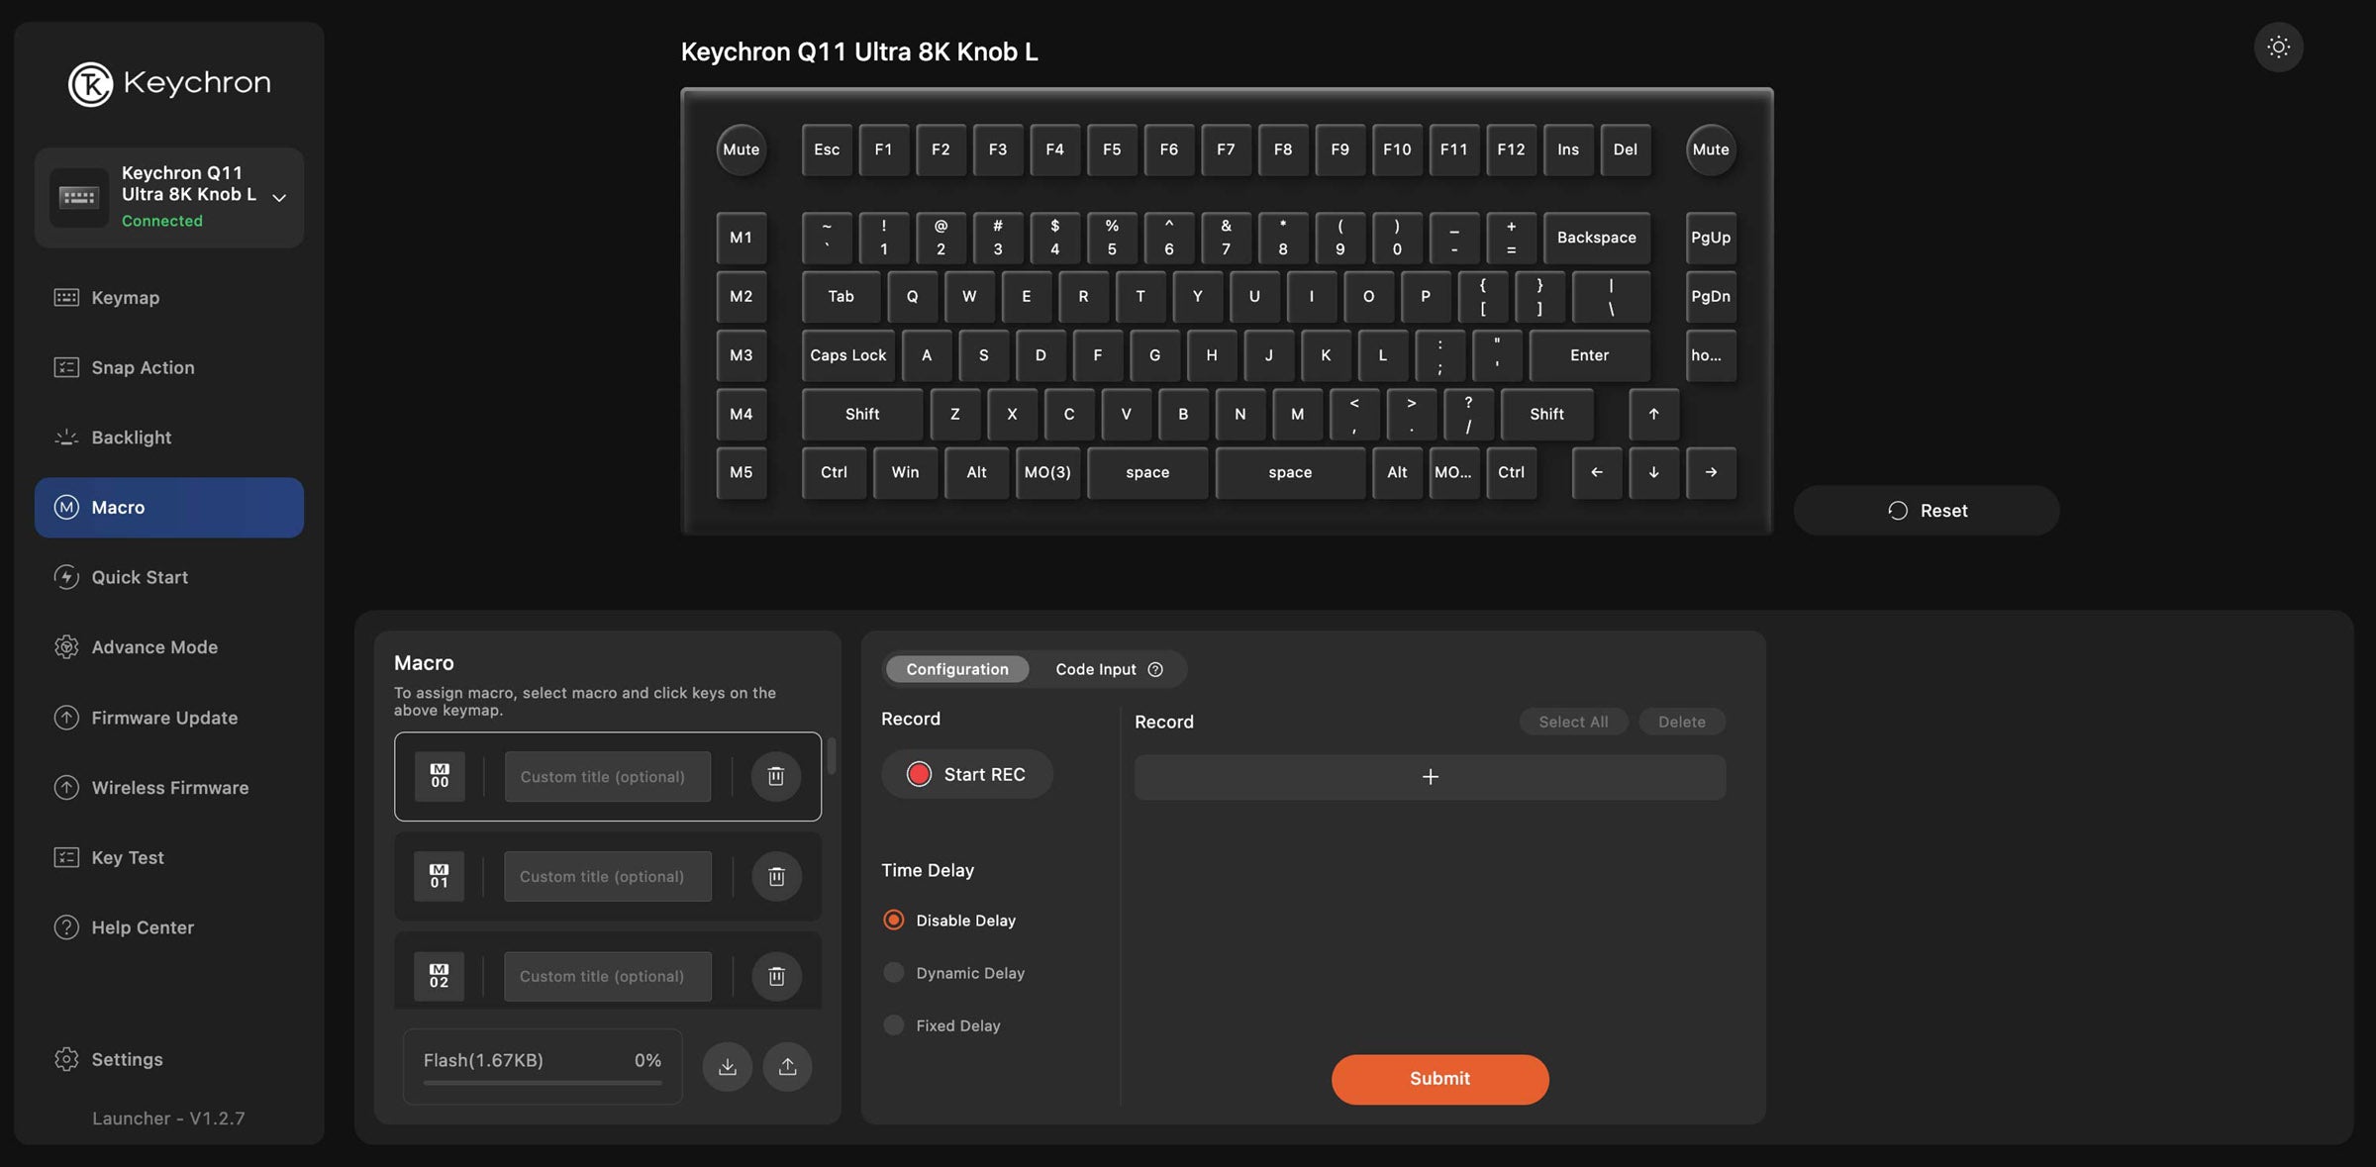
Task: Add a record step with plus
Action: 1430,777
